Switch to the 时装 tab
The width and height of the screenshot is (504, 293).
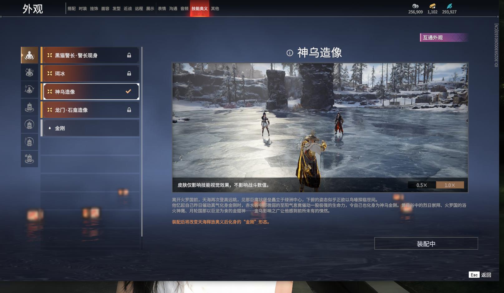click(83, 8)
